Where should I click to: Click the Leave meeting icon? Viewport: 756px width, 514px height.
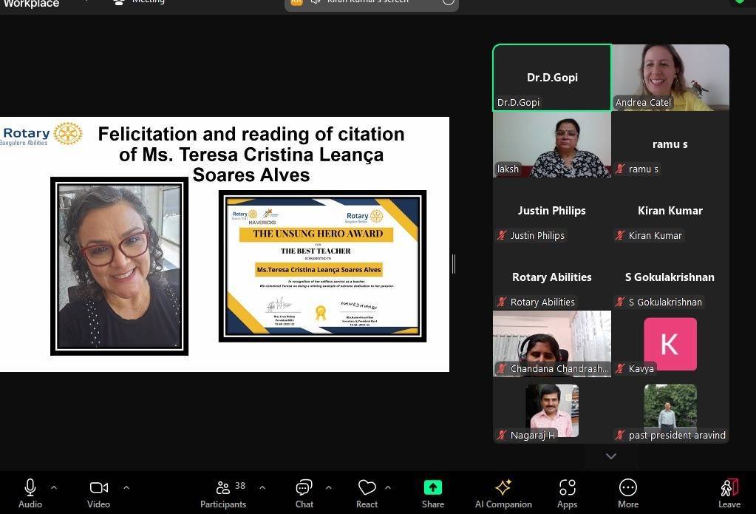(x=729, y=488)
